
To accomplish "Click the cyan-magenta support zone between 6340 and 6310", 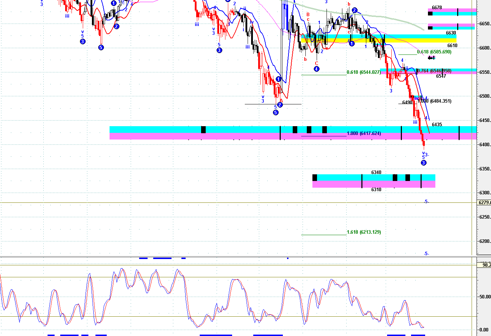I will point(373,181).
